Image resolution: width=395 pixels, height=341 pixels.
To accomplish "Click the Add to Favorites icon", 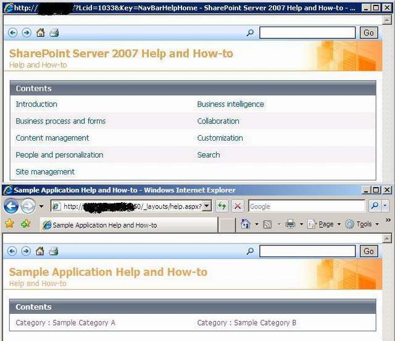I will (25, 223).
